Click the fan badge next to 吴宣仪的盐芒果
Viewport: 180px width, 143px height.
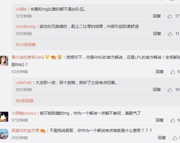(x=43, y=131)
